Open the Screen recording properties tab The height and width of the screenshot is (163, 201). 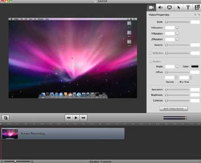pyautogui.click(x=170, y=7)
